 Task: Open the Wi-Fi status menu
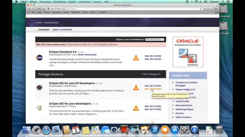196,2
